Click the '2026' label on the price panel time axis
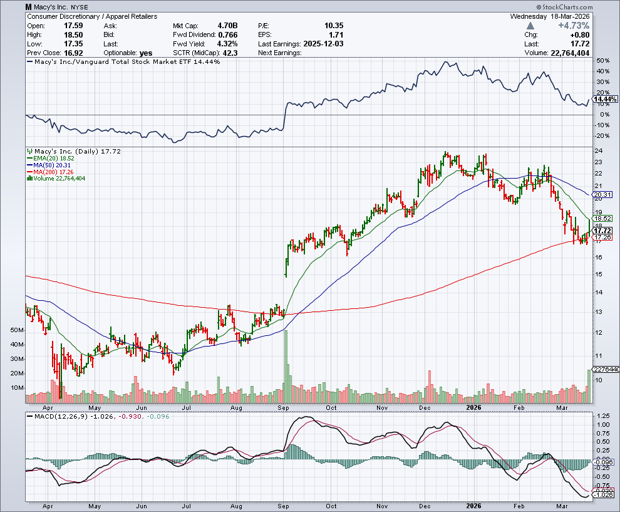The width and height of the screenshot is (620, 512). (473, 407)
